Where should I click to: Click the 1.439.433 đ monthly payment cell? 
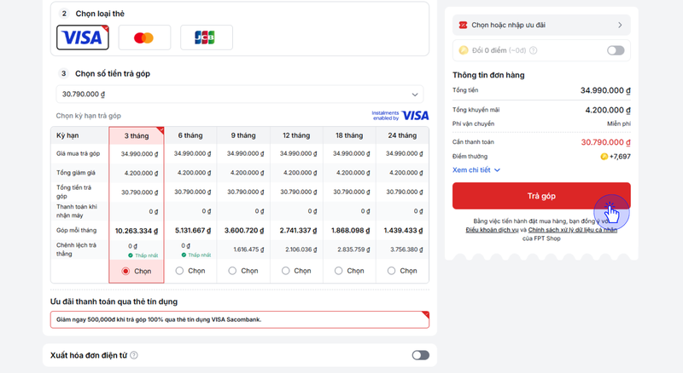403,231
